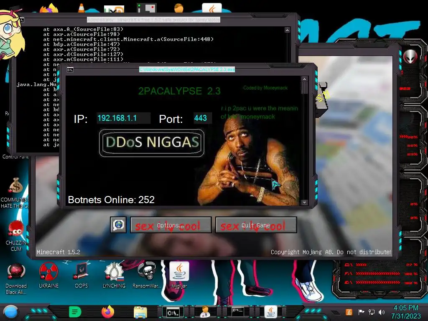Open the Minecraft language globe button
The height and width of the screenshot is (321, 428).
click(x=118, y=225)
